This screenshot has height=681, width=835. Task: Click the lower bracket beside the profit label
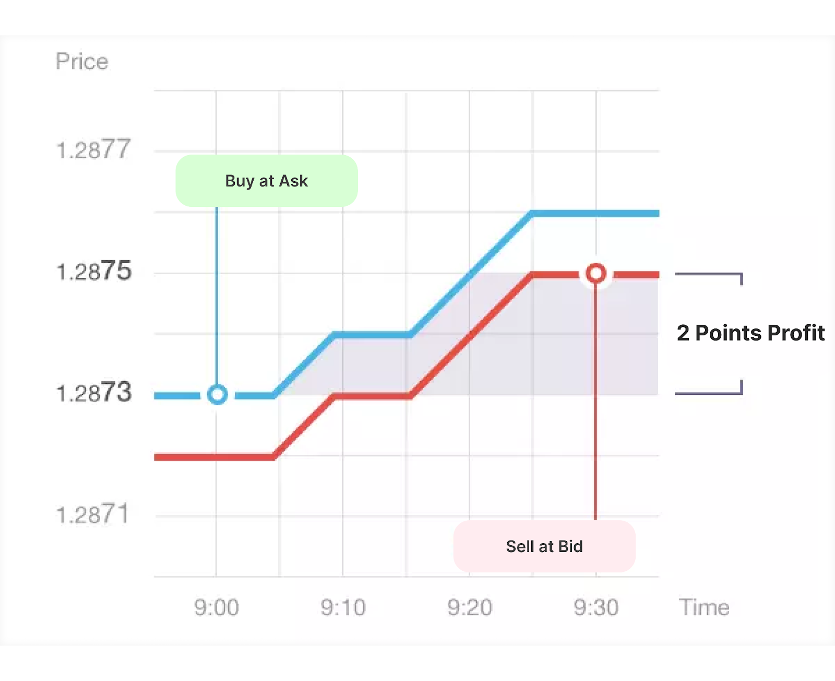pyautogui.click(x=710, y=393)
